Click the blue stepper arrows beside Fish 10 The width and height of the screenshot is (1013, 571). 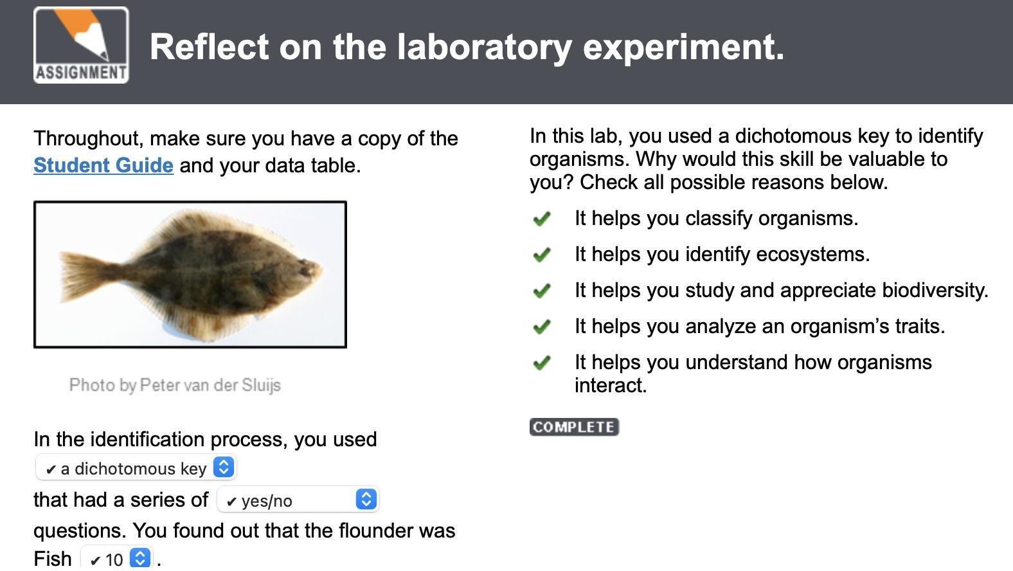point(140,558)
